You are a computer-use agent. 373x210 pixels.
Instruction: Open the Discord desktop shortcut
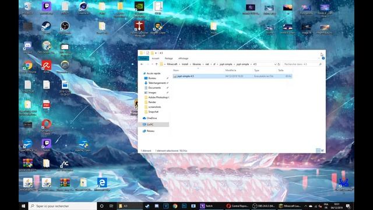coord(27,47)
